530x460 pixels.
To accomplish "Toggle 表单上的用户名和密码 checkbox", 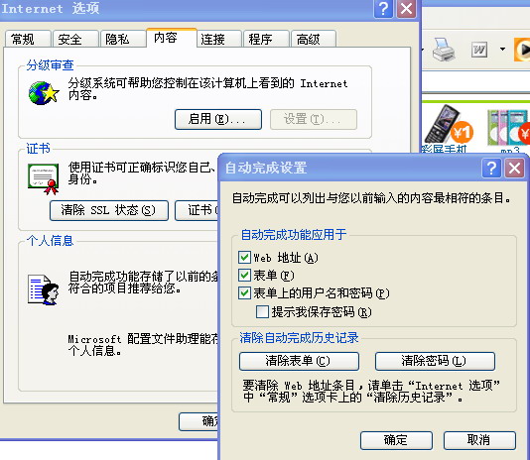I will pos(244,293).
